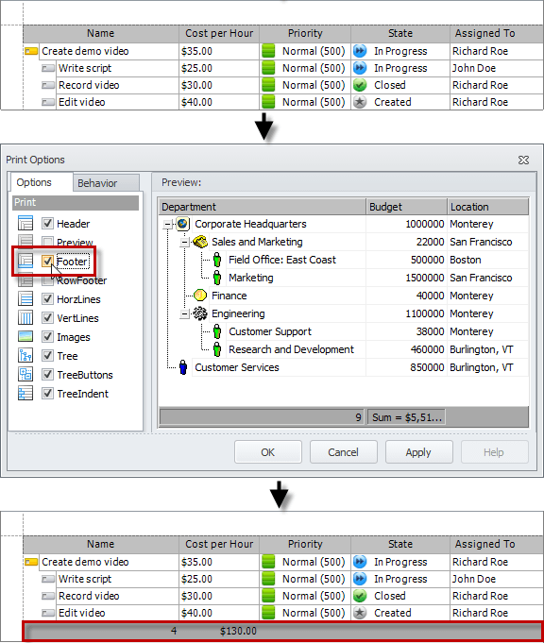This screenshot has width=544, height=643.
Task: Click the Tree option icon
Action: pyautogui.click(x=25, y=356)
